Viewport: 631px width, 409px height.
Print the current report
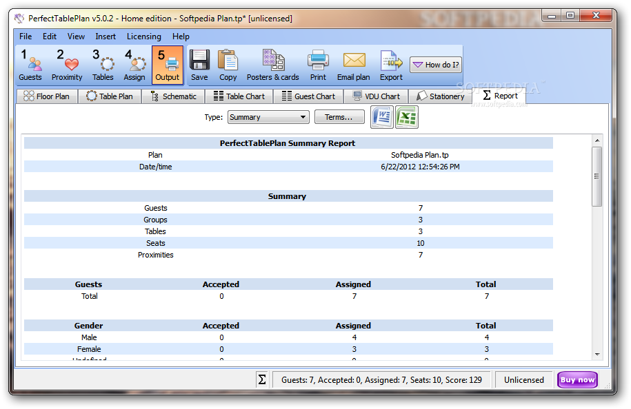point(318,65)
